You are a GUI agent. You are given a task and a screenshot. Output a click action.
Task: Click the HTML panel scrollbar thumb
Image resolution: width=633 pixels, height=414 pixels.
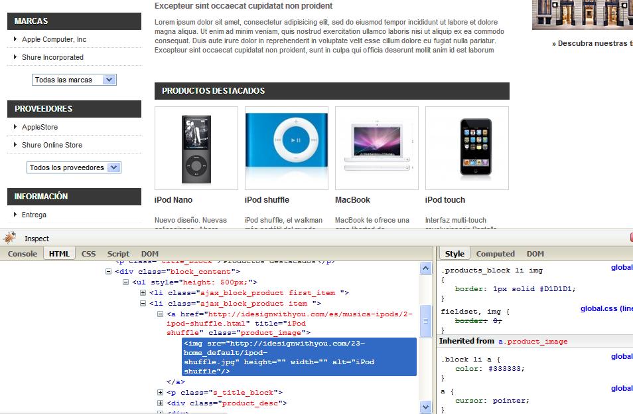[425, 321]
